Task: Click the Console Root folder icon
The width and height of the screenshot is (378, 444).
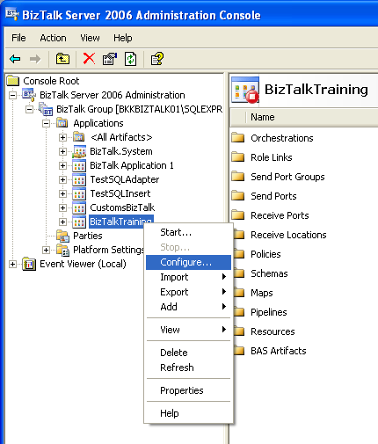Action: pyautogui.click(x=13, y=81)
